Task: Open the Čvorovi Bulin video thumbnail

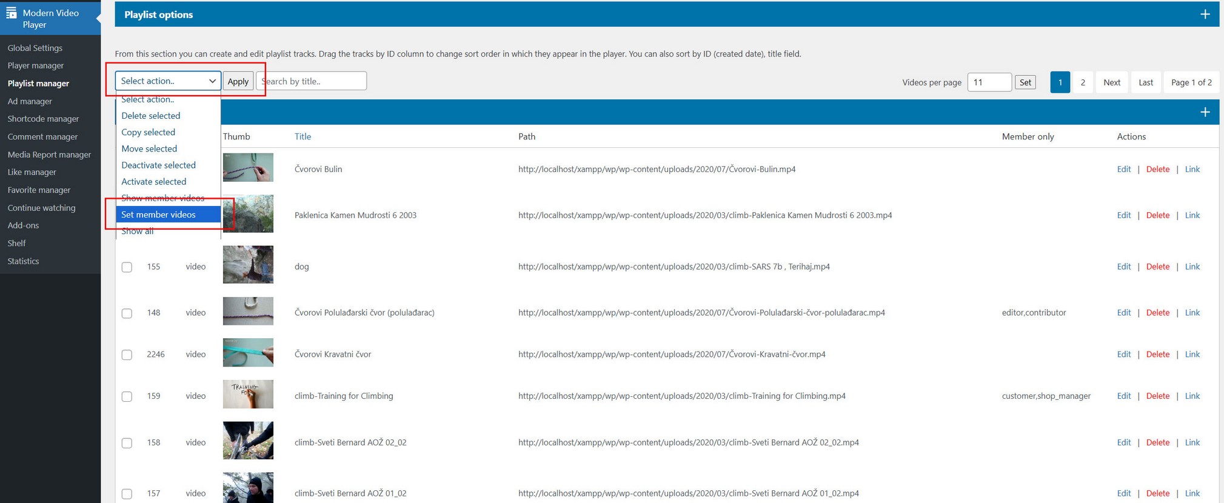Action: coord(248,168)
